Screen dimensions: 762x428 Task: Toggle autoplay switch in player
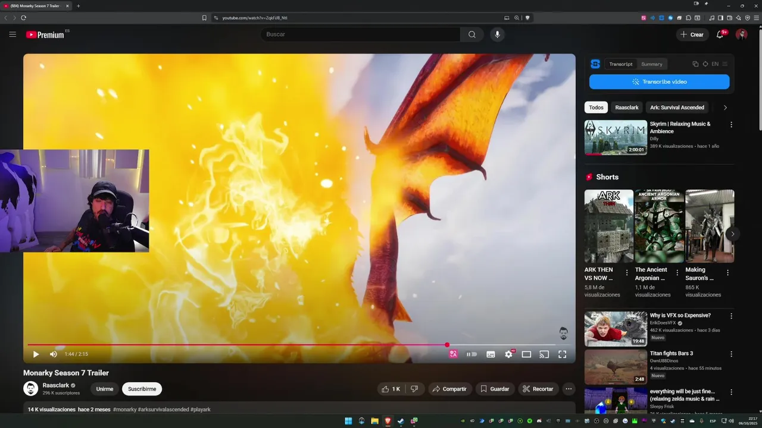pyautogui.click(x=471, y=354)
